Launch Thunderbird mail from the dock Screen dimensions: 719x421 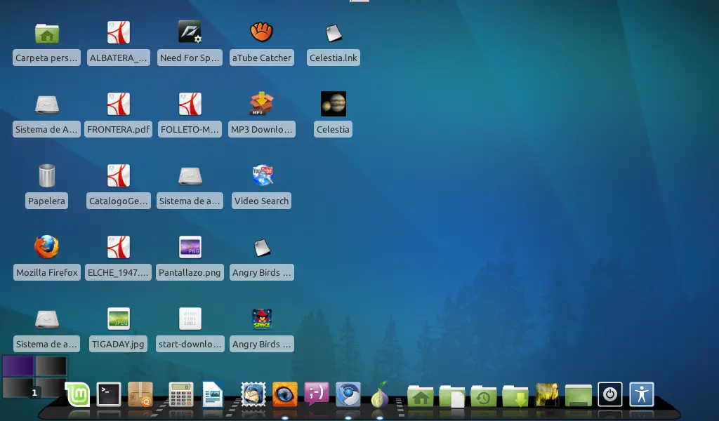(253, 394)
